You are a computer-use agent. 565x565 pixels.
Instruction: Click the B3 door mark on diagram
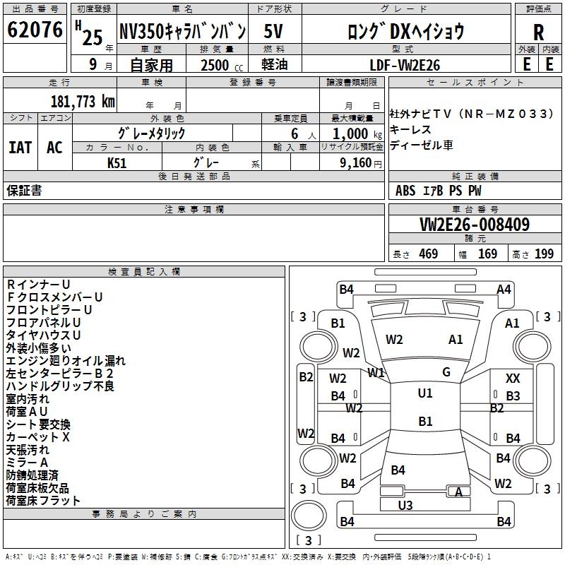point(513,396)
